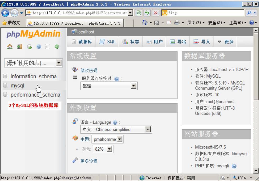Click help icon next to 服务器连接校对

117,79
